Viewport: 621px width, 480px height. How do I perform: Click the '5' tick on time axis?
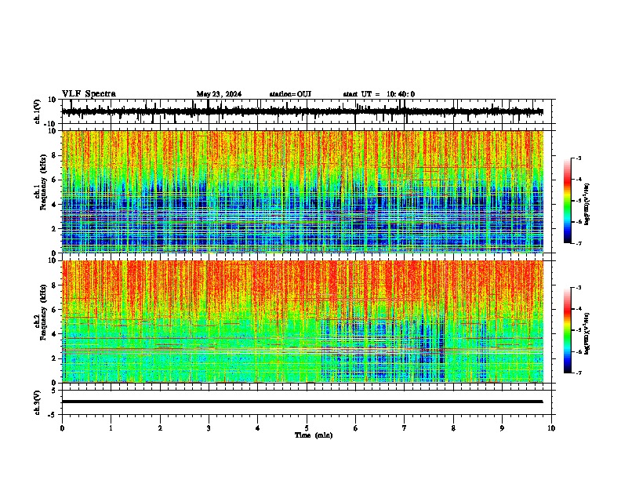pyautogui.click(x=307, y=428)
